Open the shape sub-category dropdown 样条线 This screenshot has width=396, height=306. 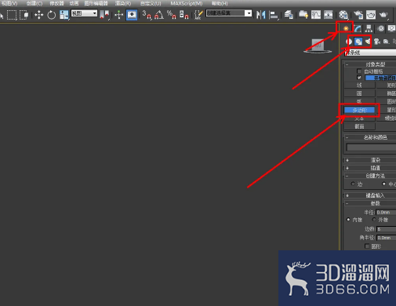(370, 53)
